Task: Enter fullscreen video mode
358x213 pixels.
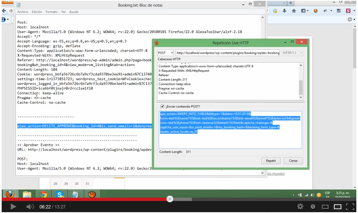Action: (350, 207)
